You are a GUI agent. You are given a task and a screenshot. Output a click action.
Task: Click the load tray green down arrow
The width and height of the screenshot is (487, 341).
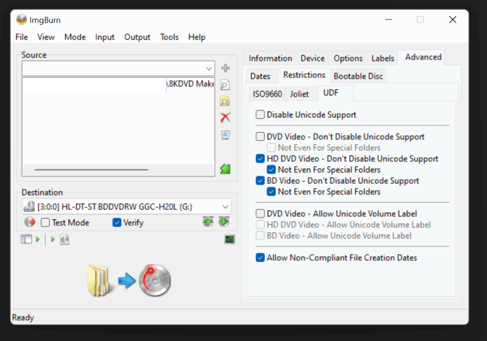click(224, 222)
